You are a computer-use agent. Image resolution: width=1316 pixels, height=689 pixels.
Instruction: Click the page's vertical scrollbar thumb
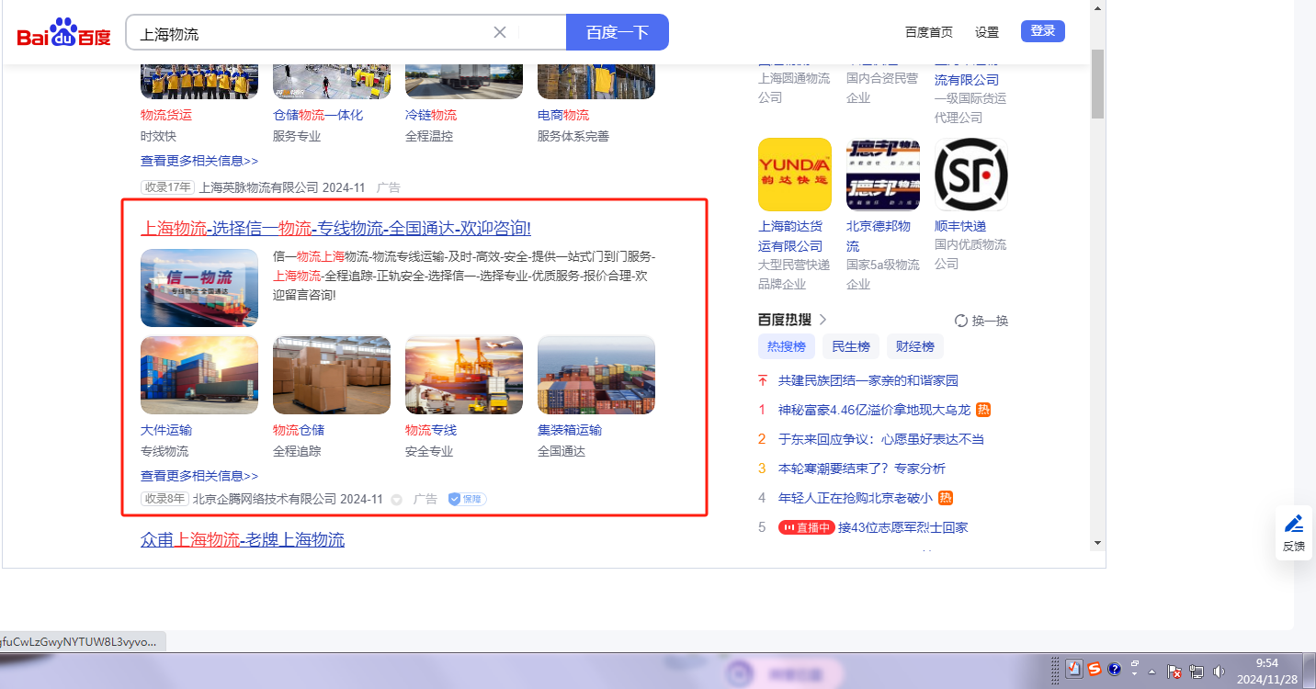[1097, 85]
